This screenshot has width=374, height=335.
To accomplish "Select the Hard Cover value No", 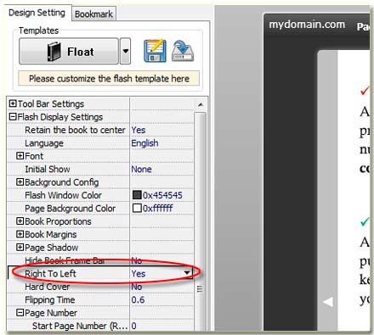I will click(137, 287).
